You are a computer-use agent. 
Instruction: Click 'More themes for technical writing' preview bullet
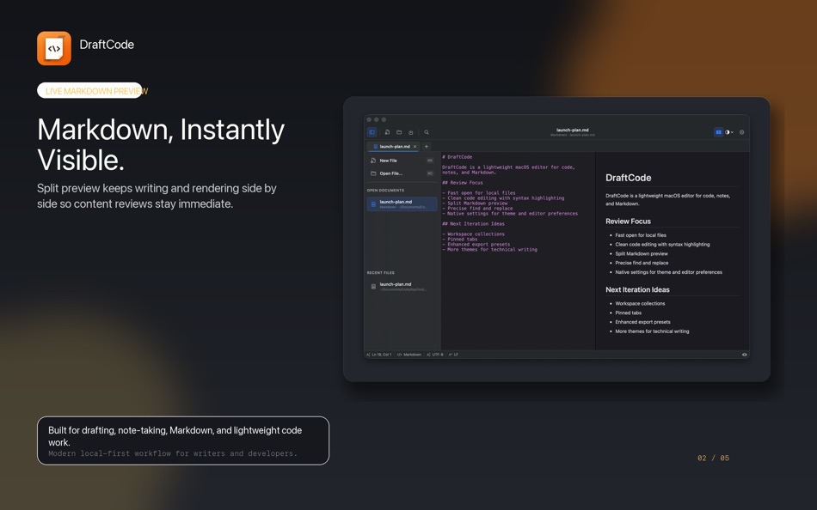tap(652, 331)
